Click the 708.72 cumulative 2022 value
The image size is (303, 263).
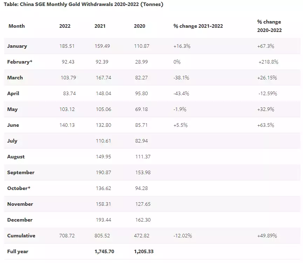coord(67,236)
